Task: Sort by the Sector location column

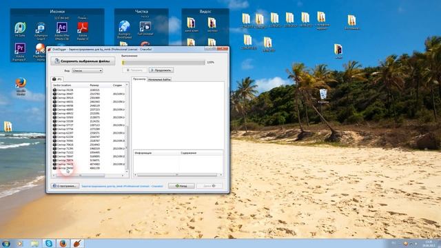Action: click(x=70, y=85)
